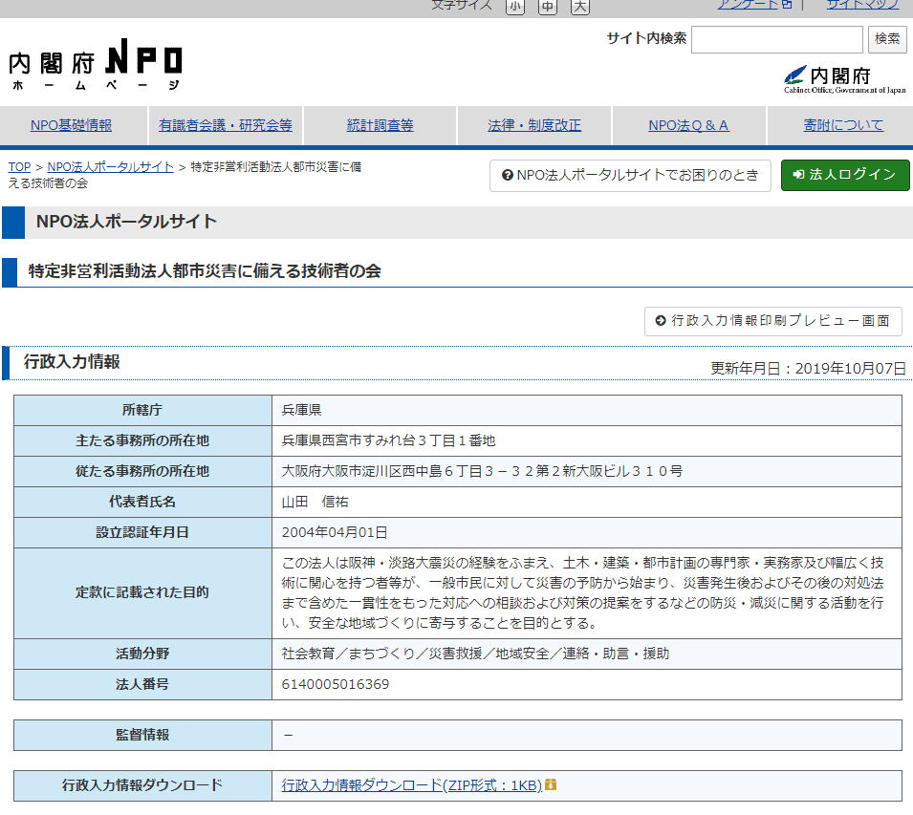
Task: Open the サイトマップ link
Action: (x=863, y=5)
